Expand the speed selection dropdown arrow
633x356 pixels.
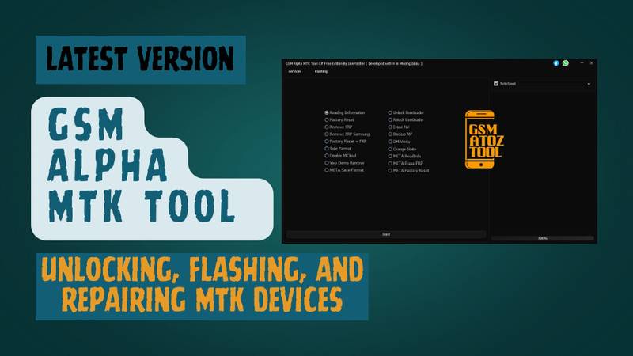click(x=589, y=83)
